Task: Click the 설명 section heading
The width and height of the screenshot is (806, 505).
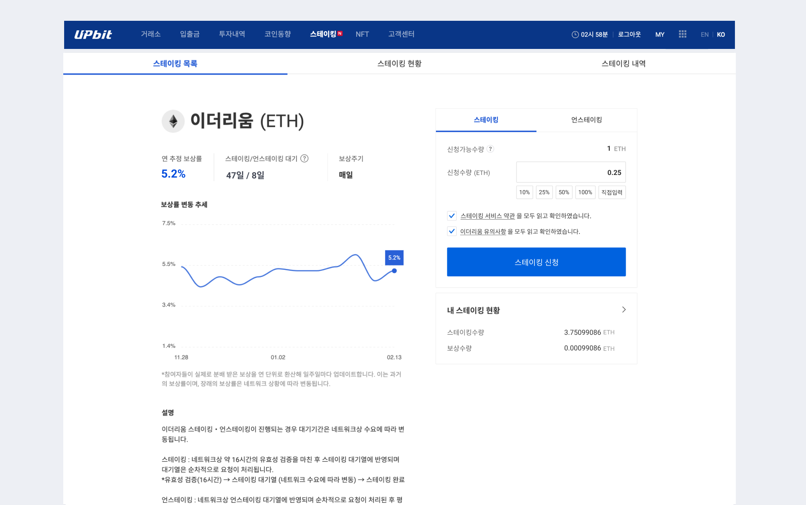Action: (168, 413)
